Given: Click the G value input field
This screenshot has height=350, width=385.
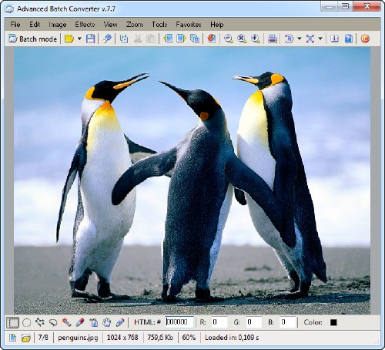Looking at the screenshot, I should [254, 322].
